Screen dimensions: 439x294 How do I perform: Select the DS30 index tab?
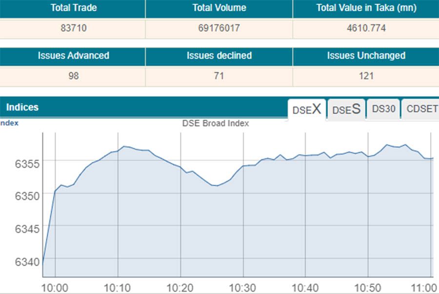[x=383, y=109]
